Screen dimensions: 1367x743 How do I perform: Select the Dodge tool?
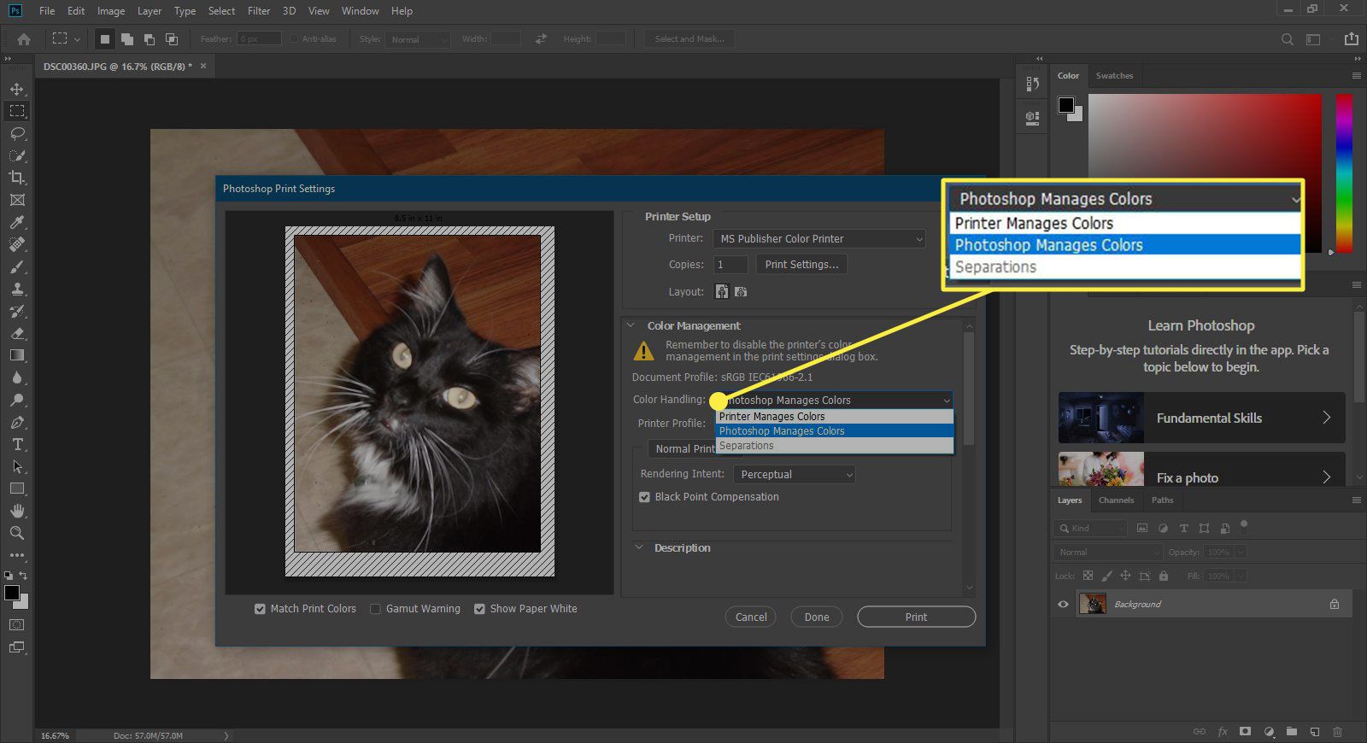(x=17, y=400)
